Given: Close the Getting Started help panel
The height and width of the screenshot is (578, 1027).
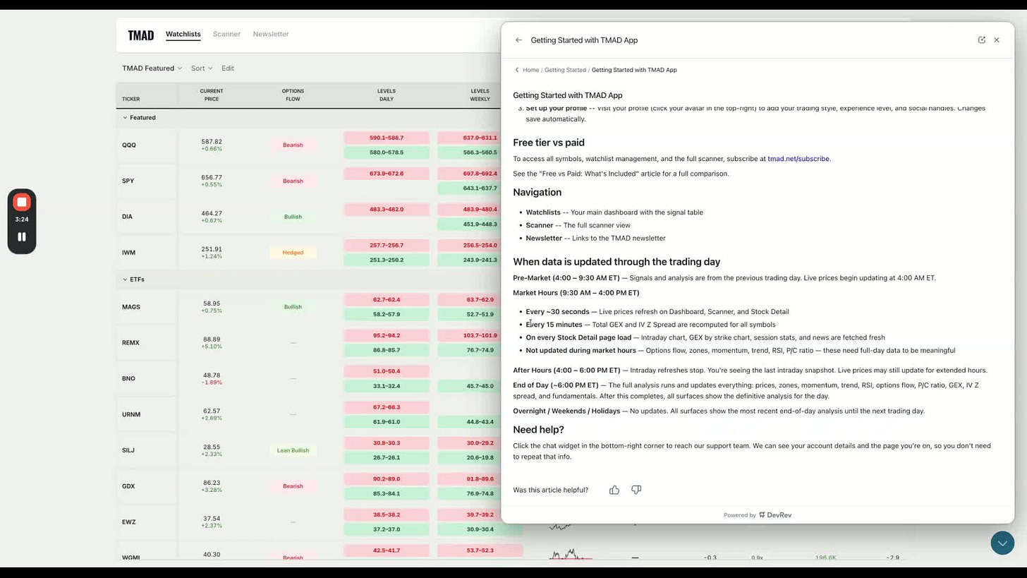Looking at the screenshot, I should coord(997,40).
